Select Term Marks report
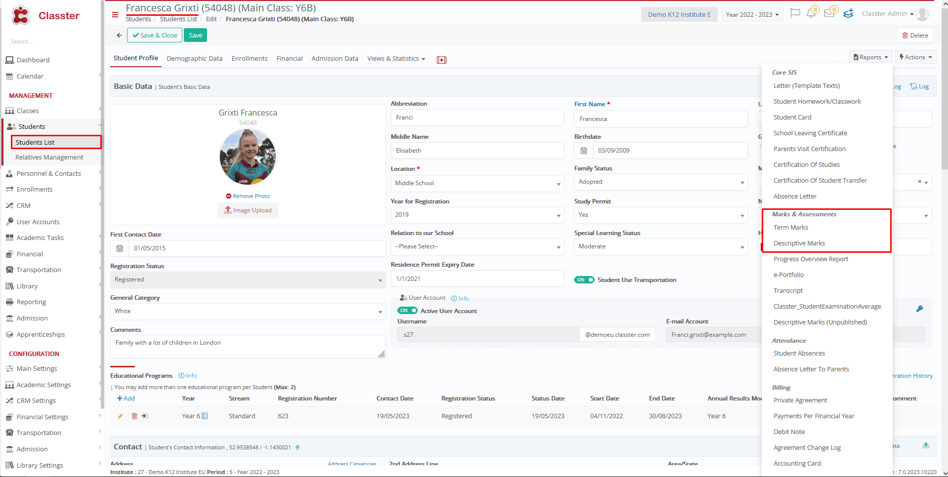The image size is (948, 477). 791,228
